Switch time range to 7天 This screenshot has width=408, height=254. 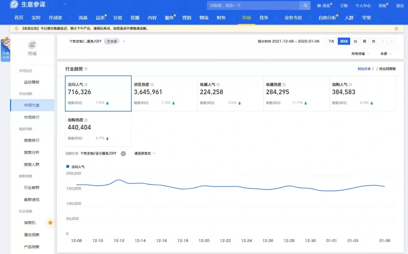tap(331, 41)
